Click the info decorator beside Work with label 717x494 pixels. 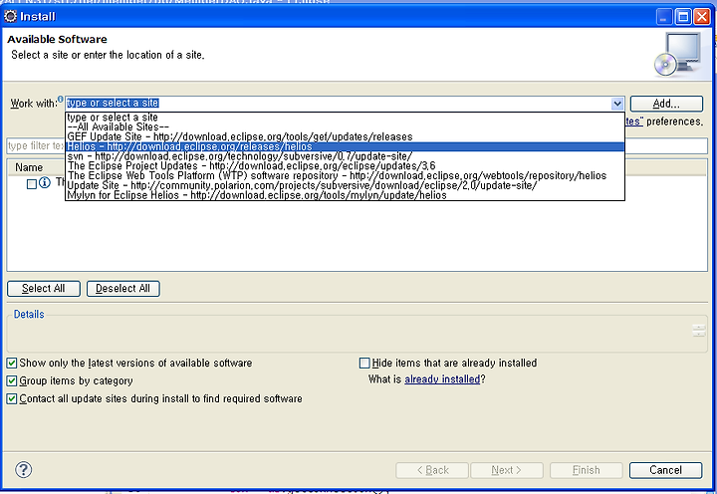click(x=61, y=99)
